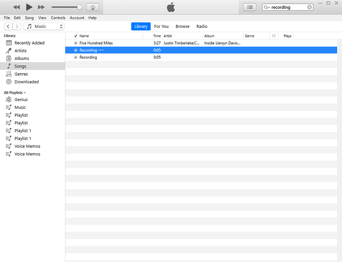
Task: Sort songs by the Artist column
Action: pos(168,36)
